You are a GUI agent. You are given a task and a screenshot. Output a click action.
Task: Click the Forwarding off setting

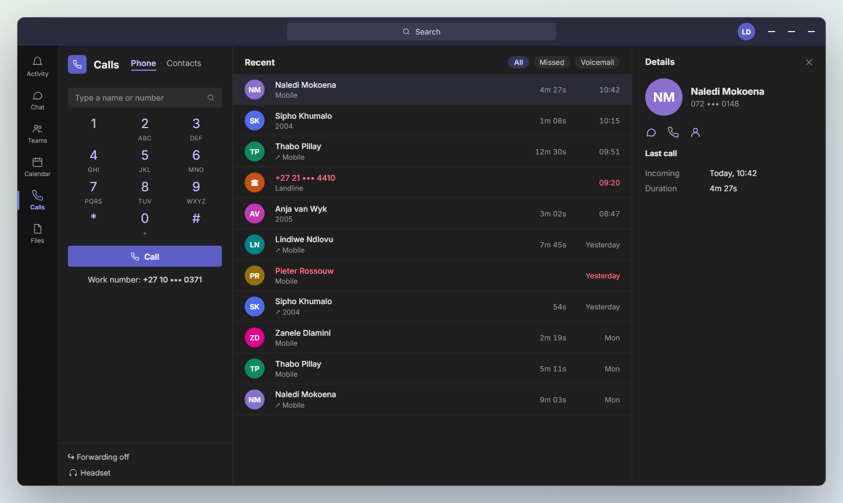98,457
